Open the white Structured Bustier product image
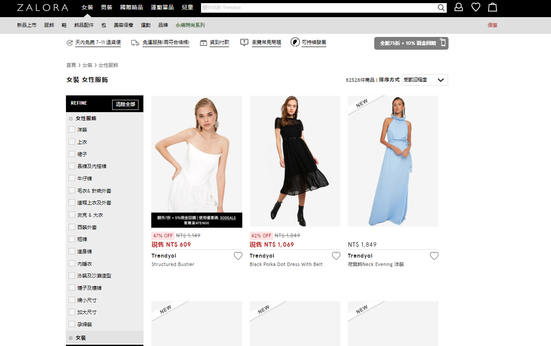Screen dimensions: 551x346 197,154
